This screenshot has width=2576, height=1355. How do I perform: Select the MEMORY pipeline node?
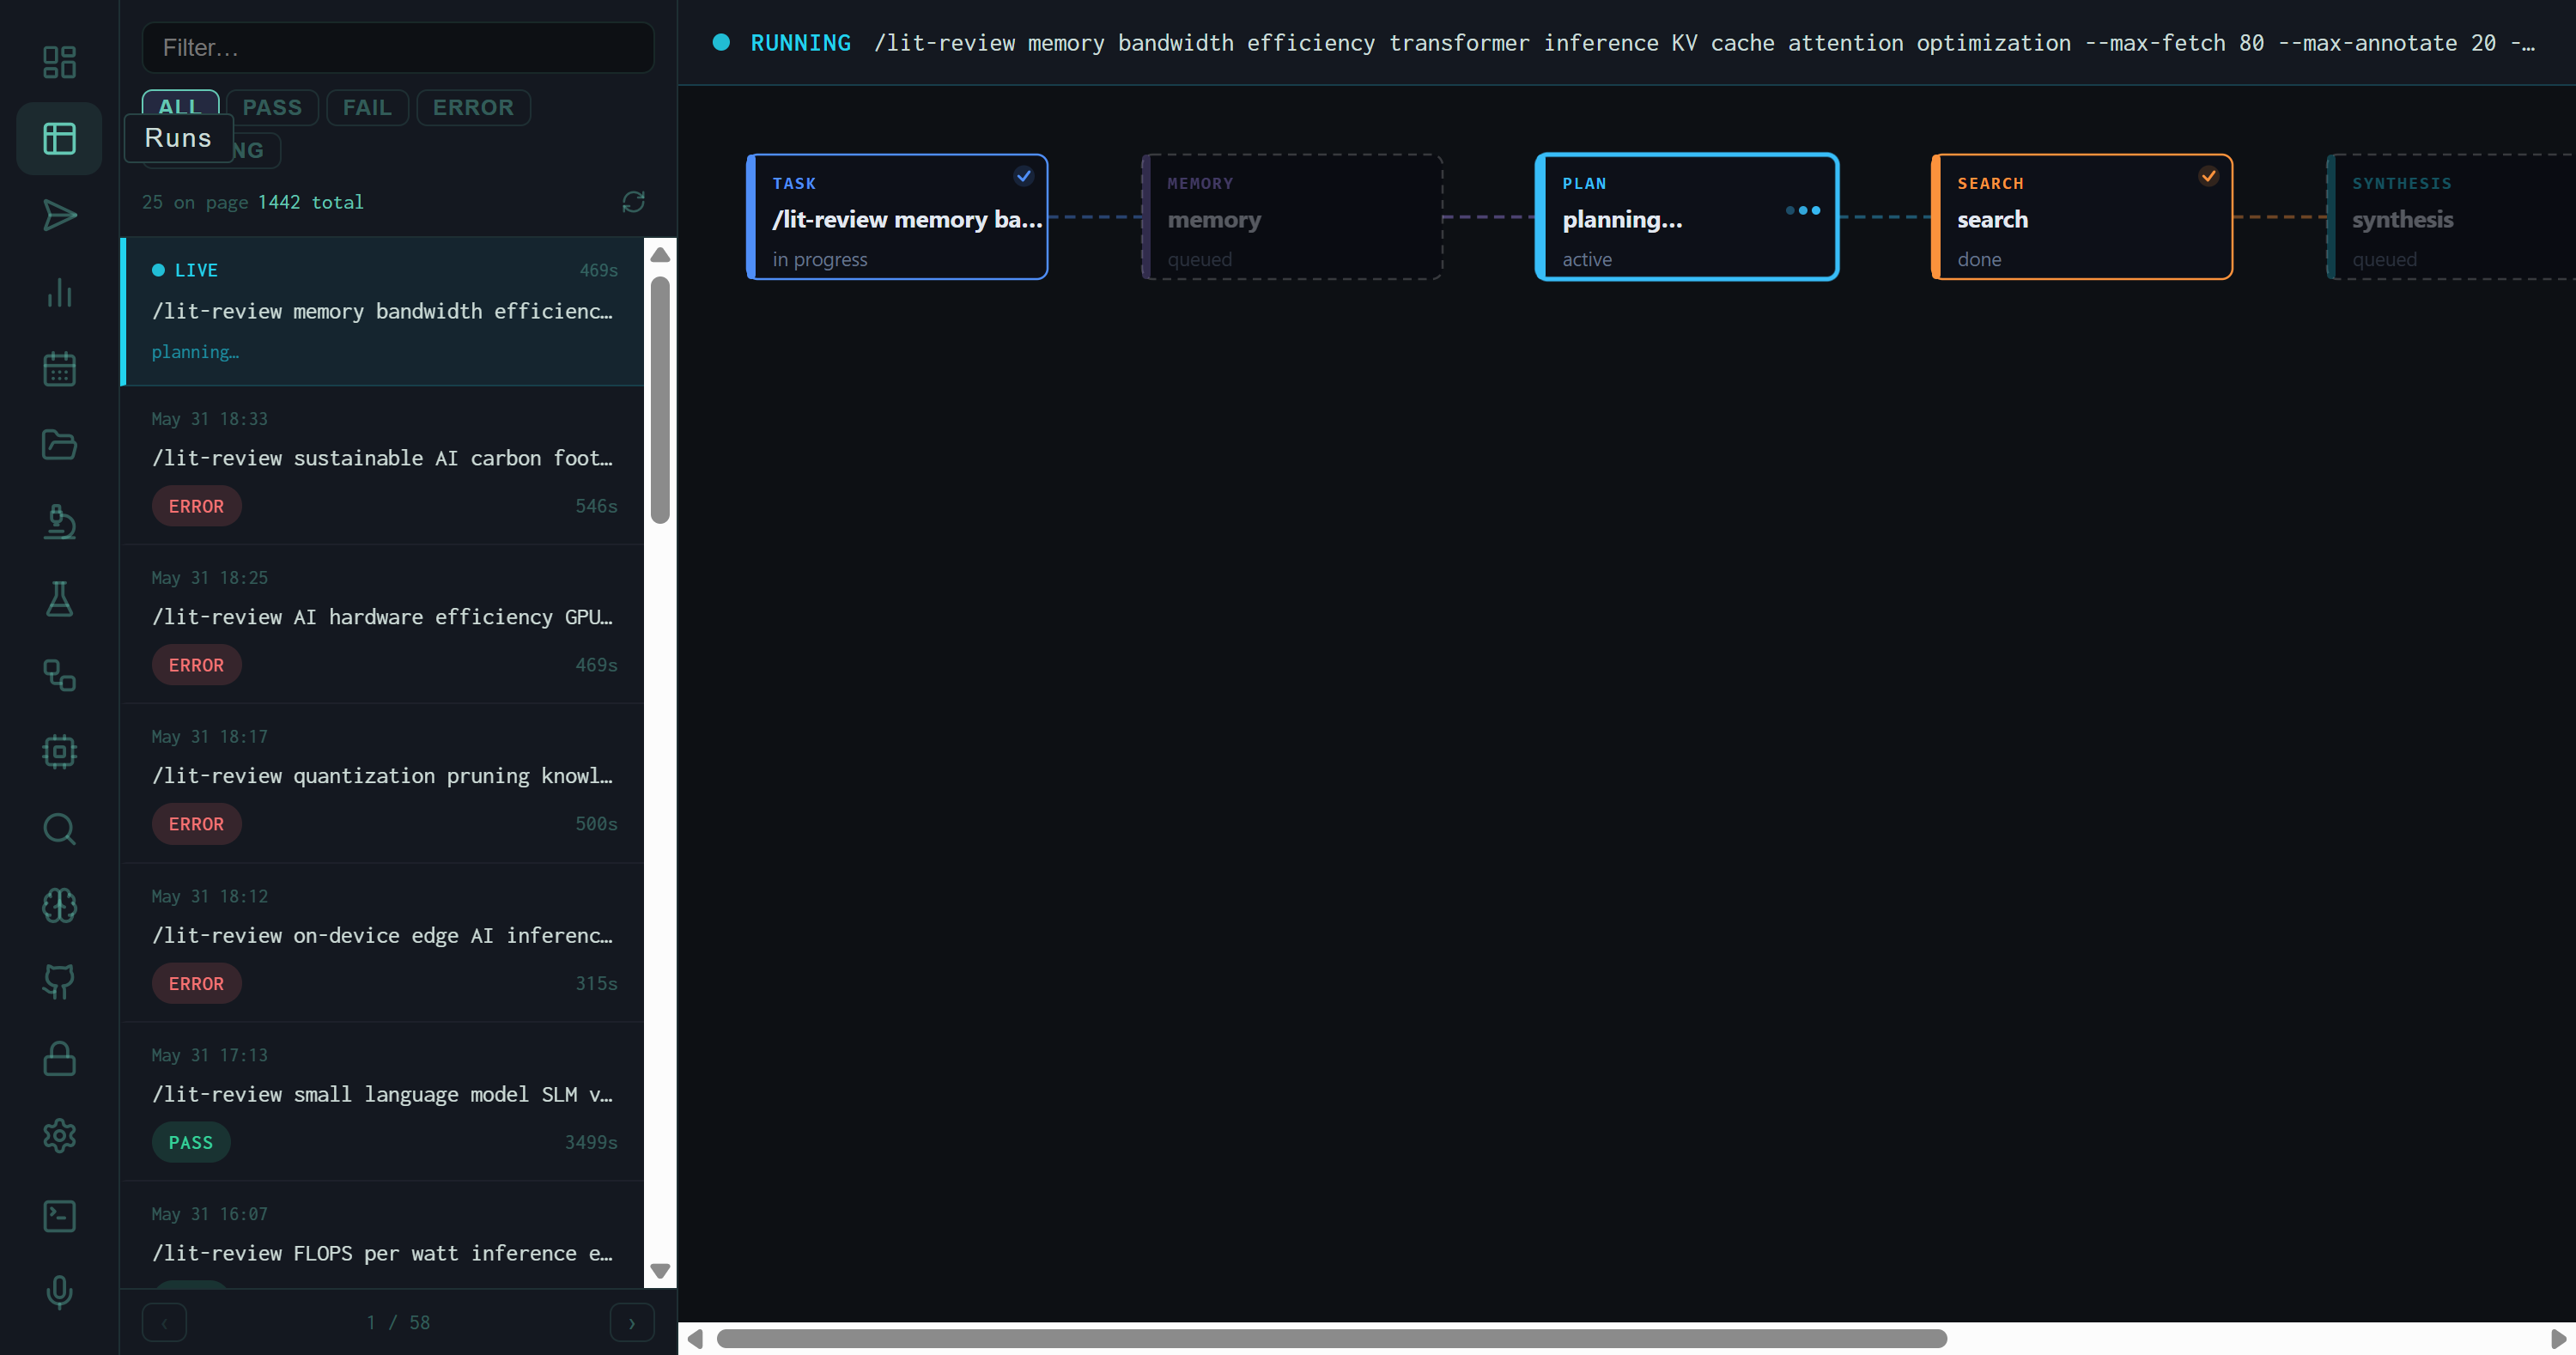pyautogui.click(x=1291, y=217)
